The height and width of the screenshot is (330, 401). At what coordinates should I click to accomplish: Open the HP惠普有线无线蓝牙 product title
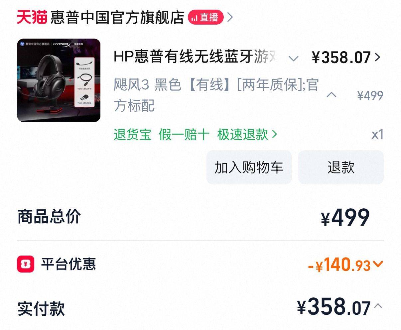196,57
